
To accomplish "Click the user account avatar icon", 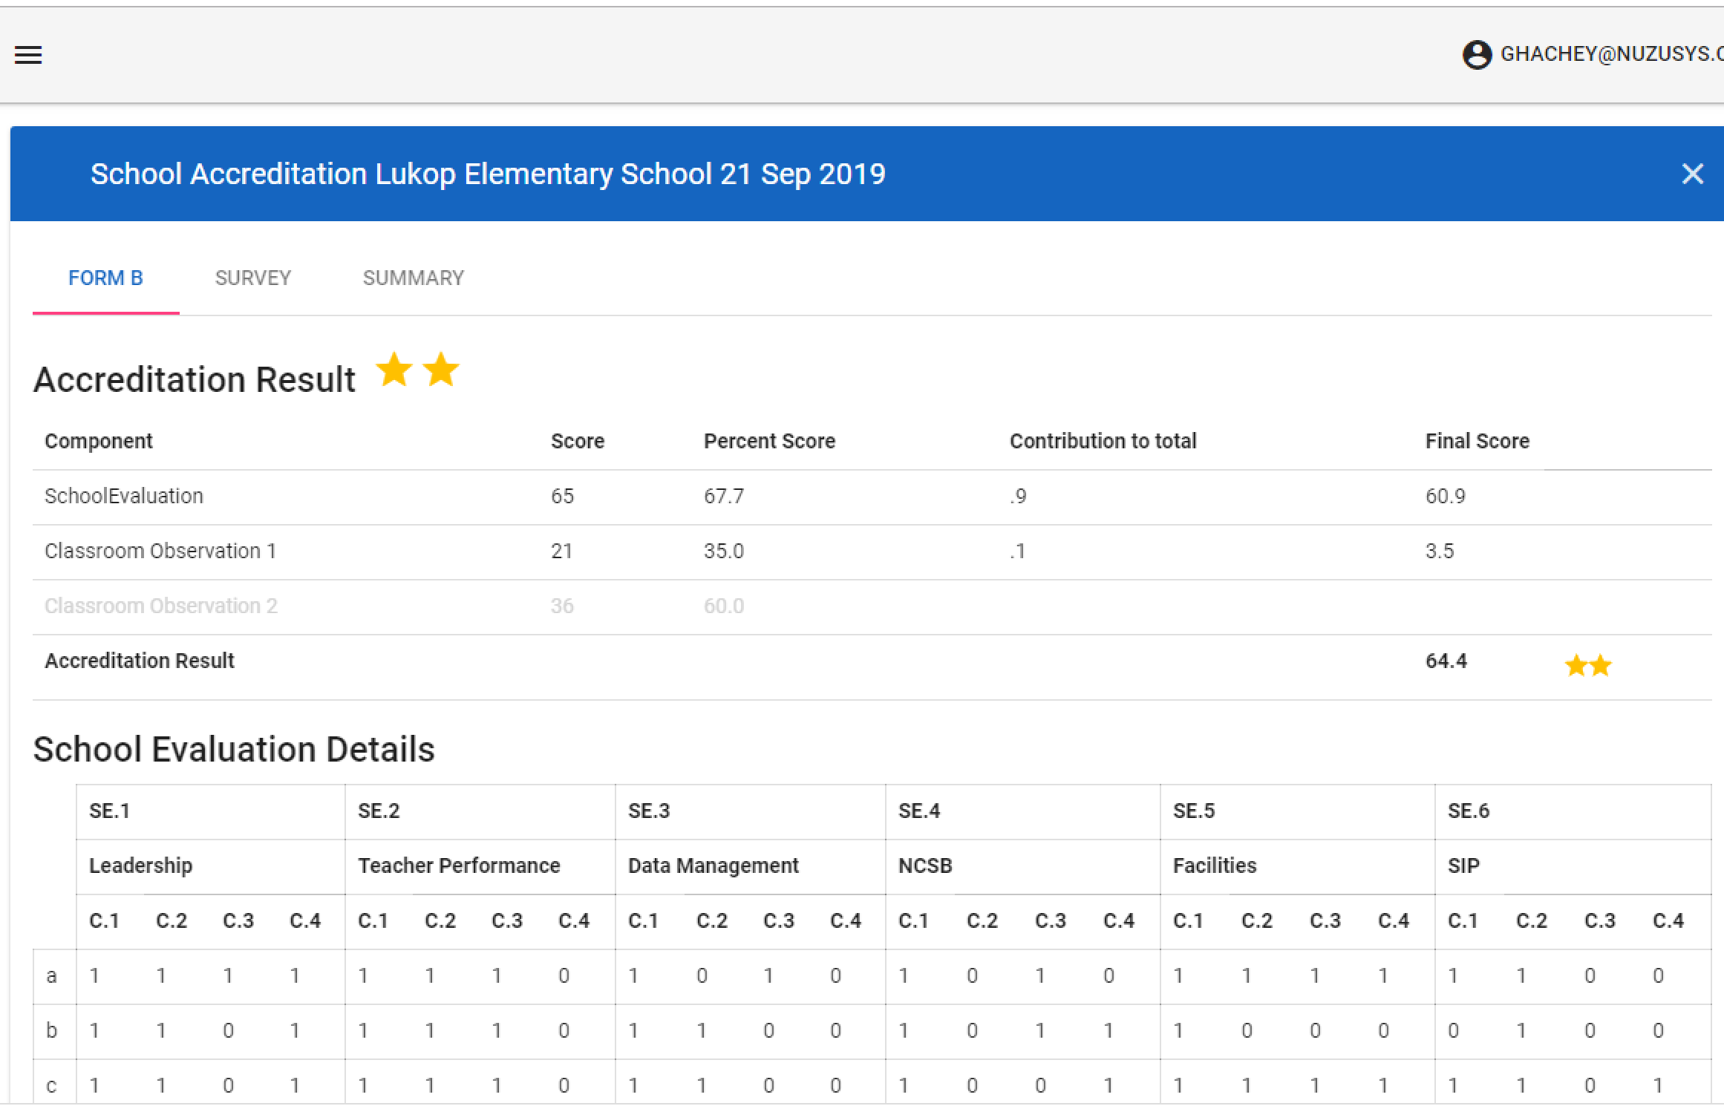I will (1476, 55).
